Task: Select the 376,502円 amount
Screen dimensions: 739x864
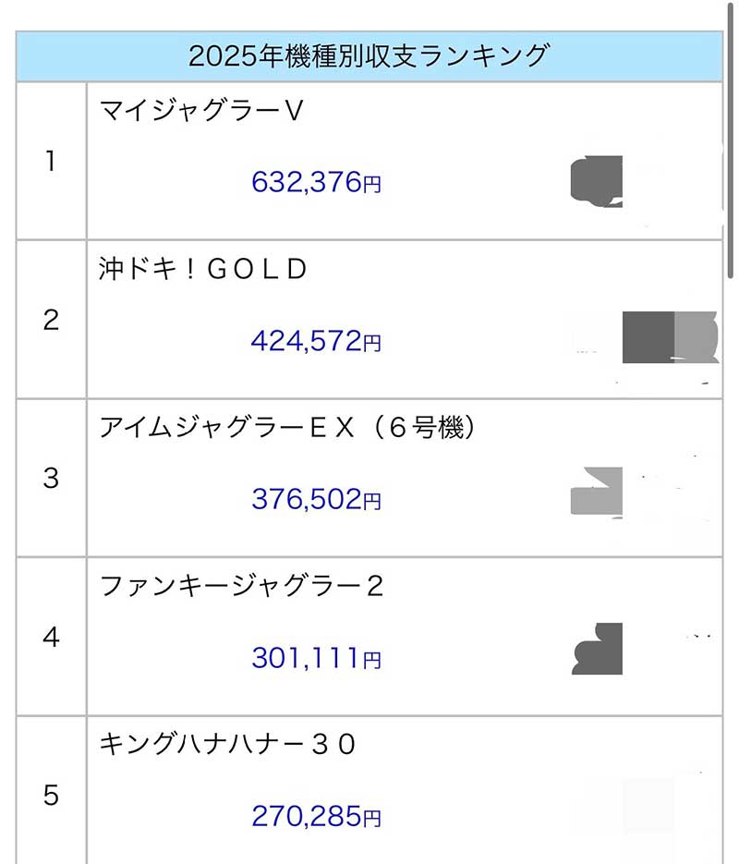Action: pos(316,499)
